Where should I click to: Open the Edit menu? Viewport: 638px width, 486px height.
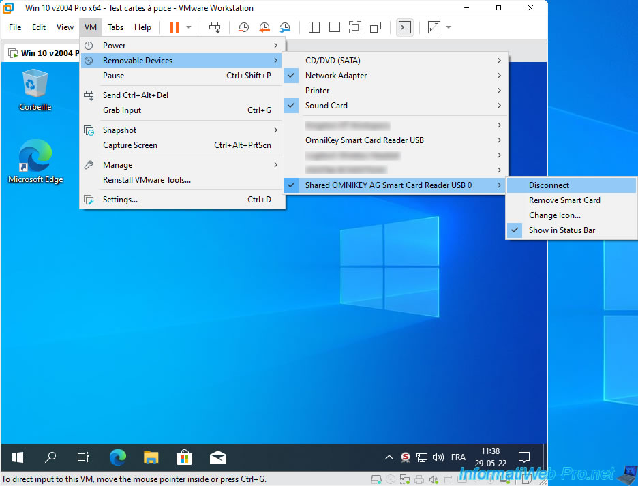[x=39, y=27]
